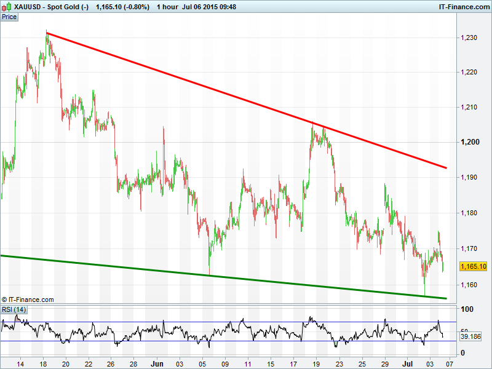The height and width of the screenshot is (369, 492).
Task: Click the © IT-Finance.com watermark
Action: tap(28, 300)
